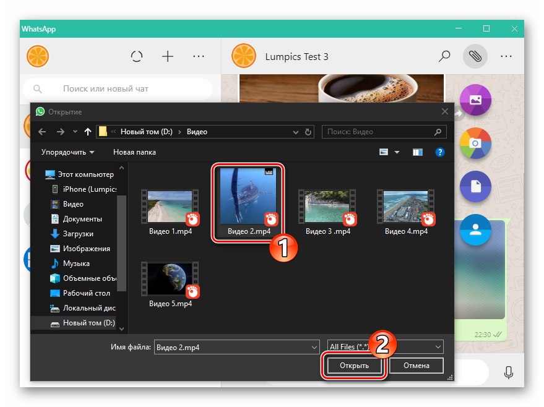Click navigation pane scroll up arrow
The image size is (544, 407).
point(121,168)
